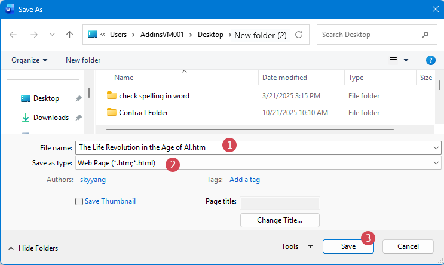
Task: Go up one folder level
Action: click(69, 35)
